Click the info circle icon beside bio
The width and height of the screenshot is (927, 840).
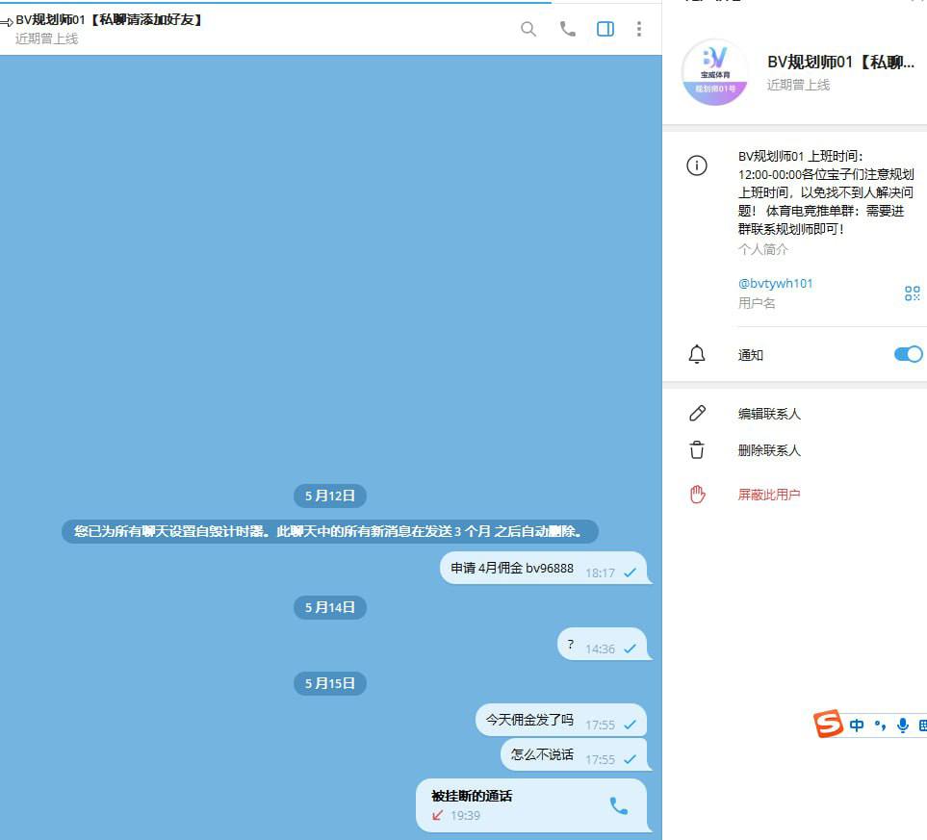[x=697, y=165]
